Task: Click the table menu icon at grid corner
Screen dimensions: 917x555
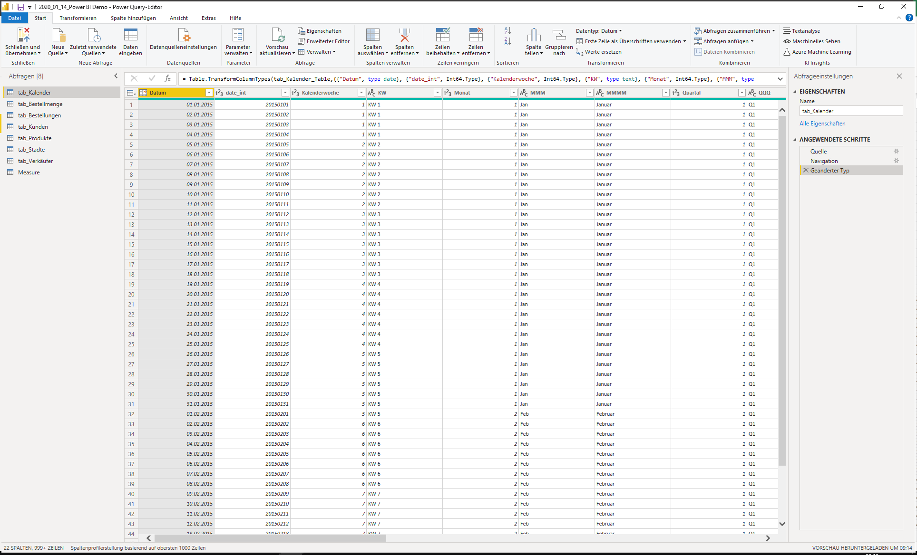Action: 131,93
